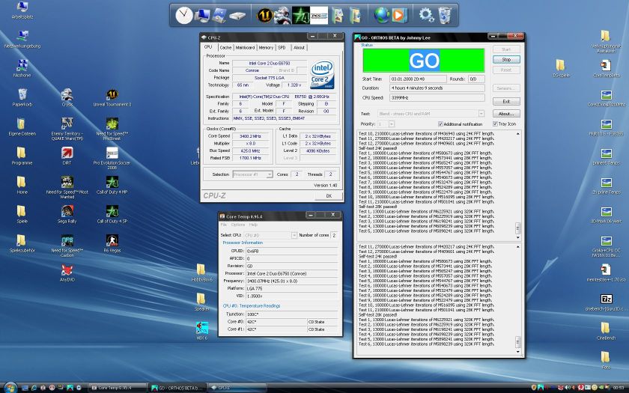Click the Core Temp taskbar button
This screenshot has height=393, width=629.
(x=117, y=388)
